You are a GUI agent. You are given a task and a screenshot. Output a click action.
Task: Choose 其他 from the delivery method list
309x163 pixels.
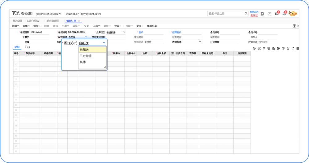[x=83, y=62]
